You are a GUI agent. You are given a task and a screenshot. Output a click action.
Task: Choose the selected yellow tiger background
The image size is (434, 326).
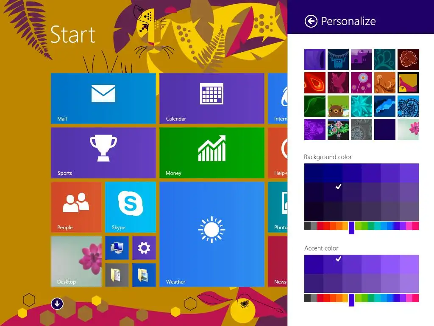pos(408,83)
